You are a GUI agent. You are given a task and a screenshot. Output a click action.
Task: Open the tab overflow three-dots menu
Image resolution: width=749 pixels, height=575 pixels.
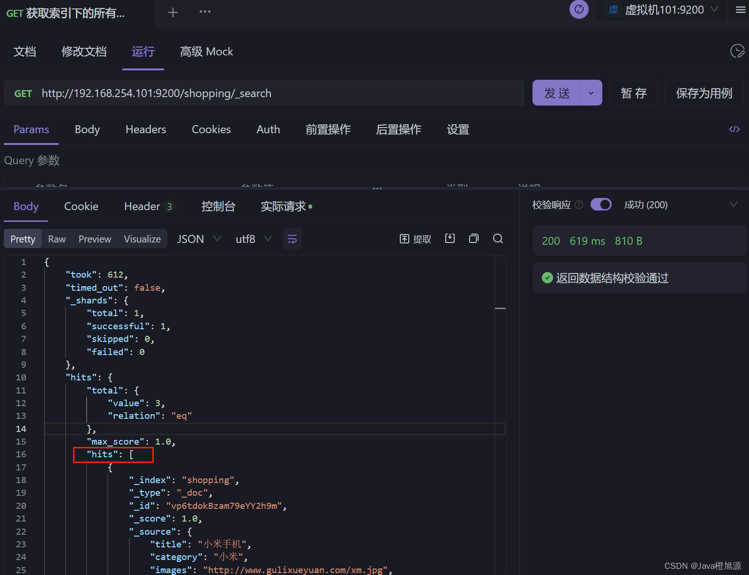[x=205, y=12]
